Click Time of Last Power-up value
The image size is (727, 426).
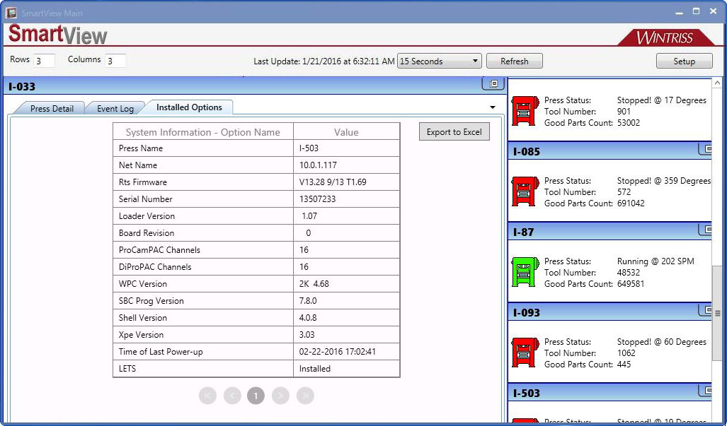(338, 352)
